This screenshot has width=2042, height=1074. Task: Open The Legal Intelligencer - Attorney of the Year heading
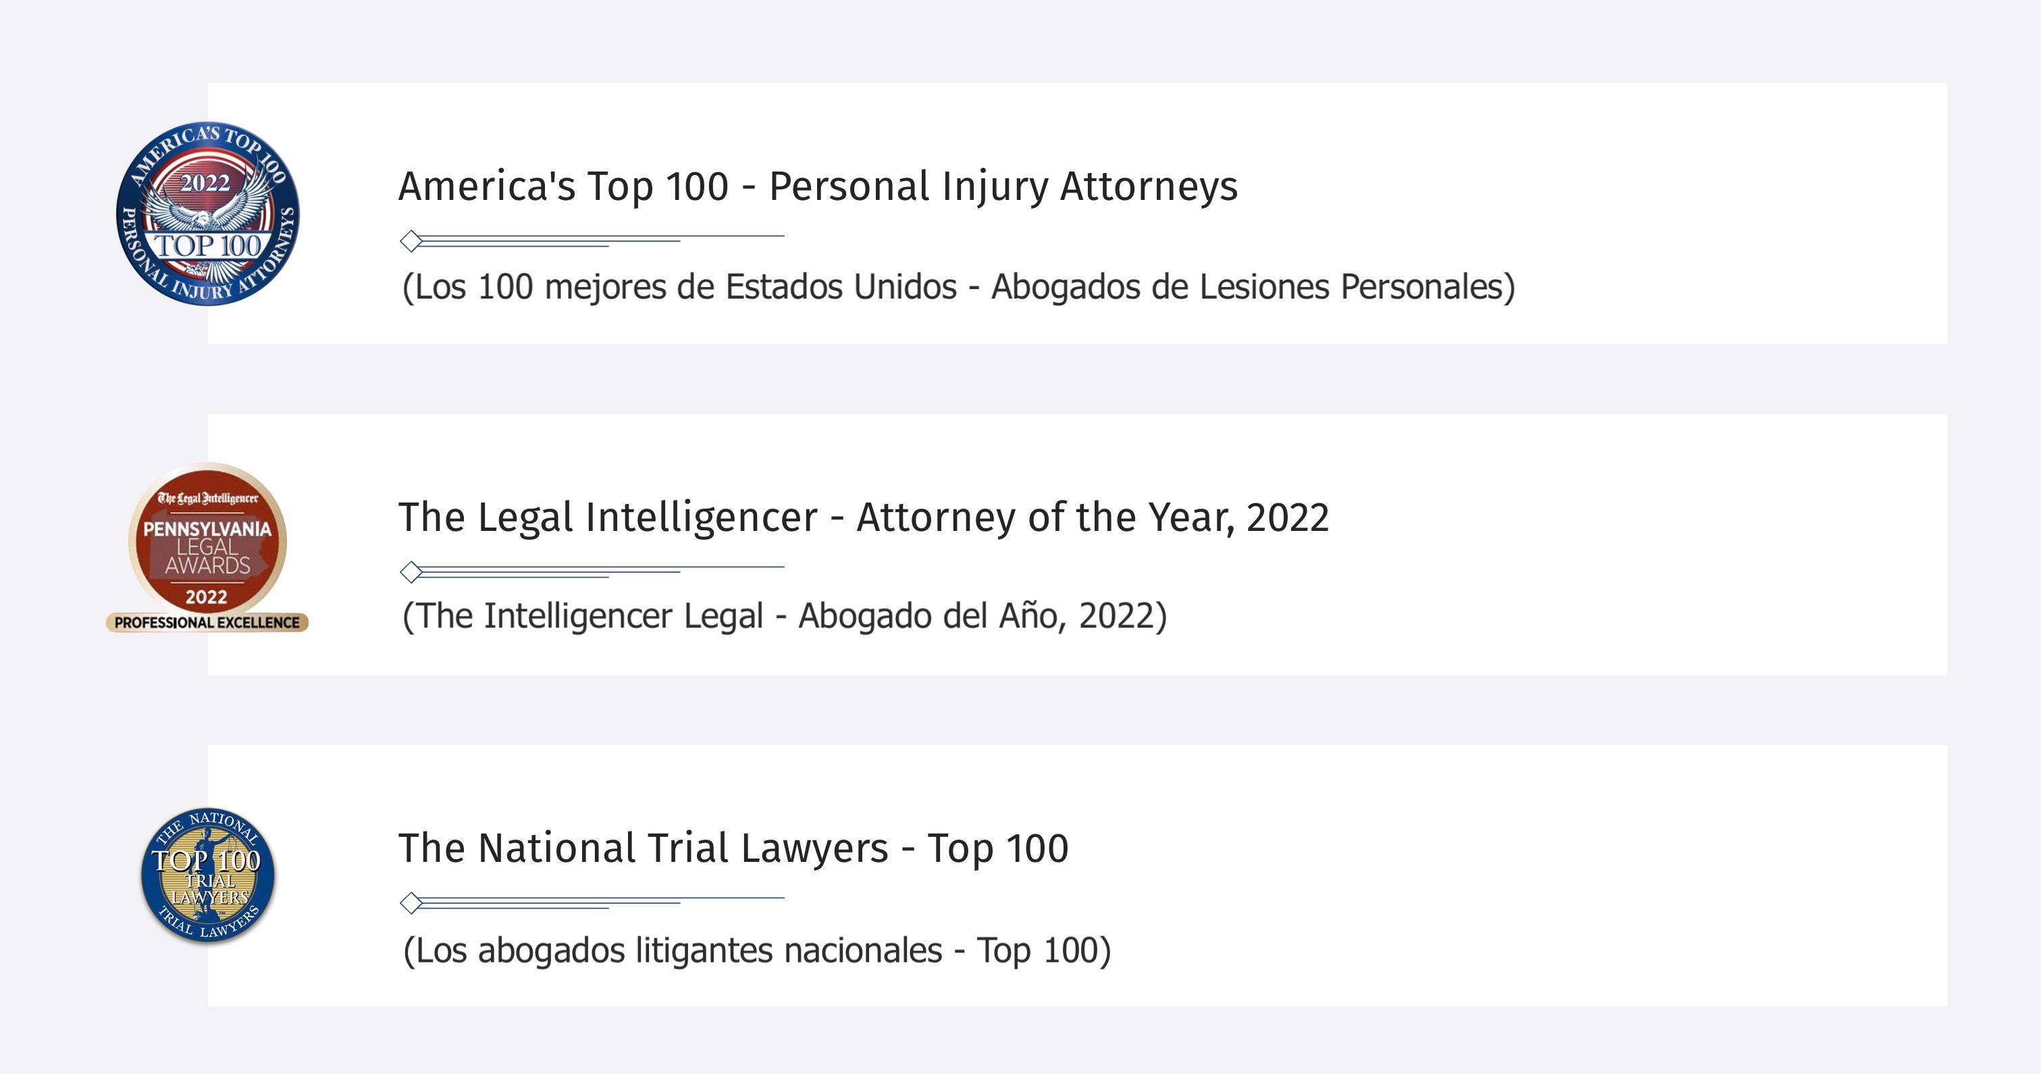[863, 518]
